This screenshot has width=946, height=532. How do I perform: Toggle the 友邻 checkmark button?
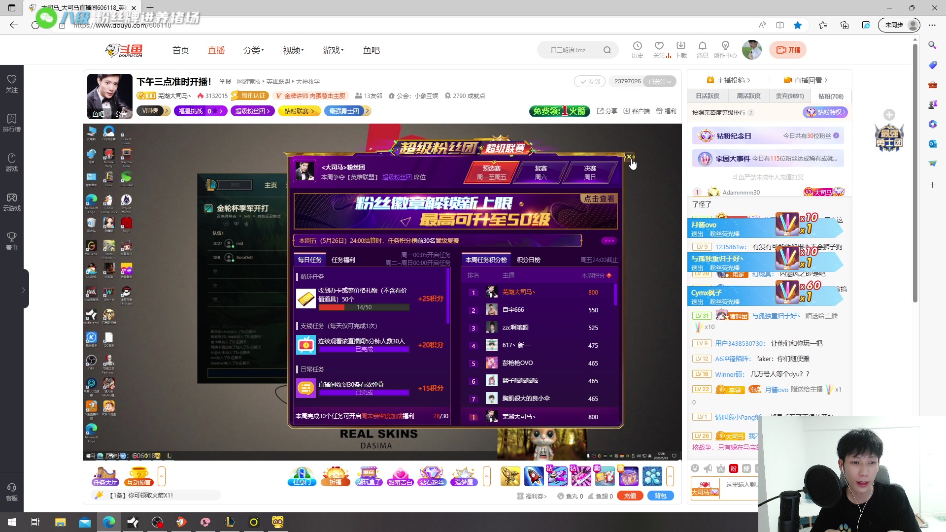click(590, 81)
